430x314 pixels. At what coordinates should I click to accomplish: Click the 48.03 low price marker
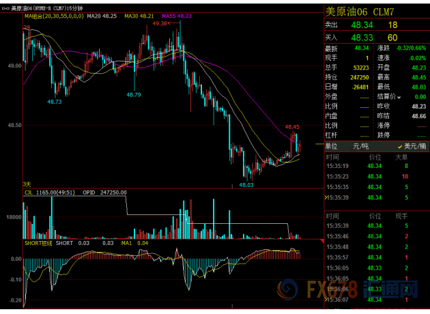[246, 184]
